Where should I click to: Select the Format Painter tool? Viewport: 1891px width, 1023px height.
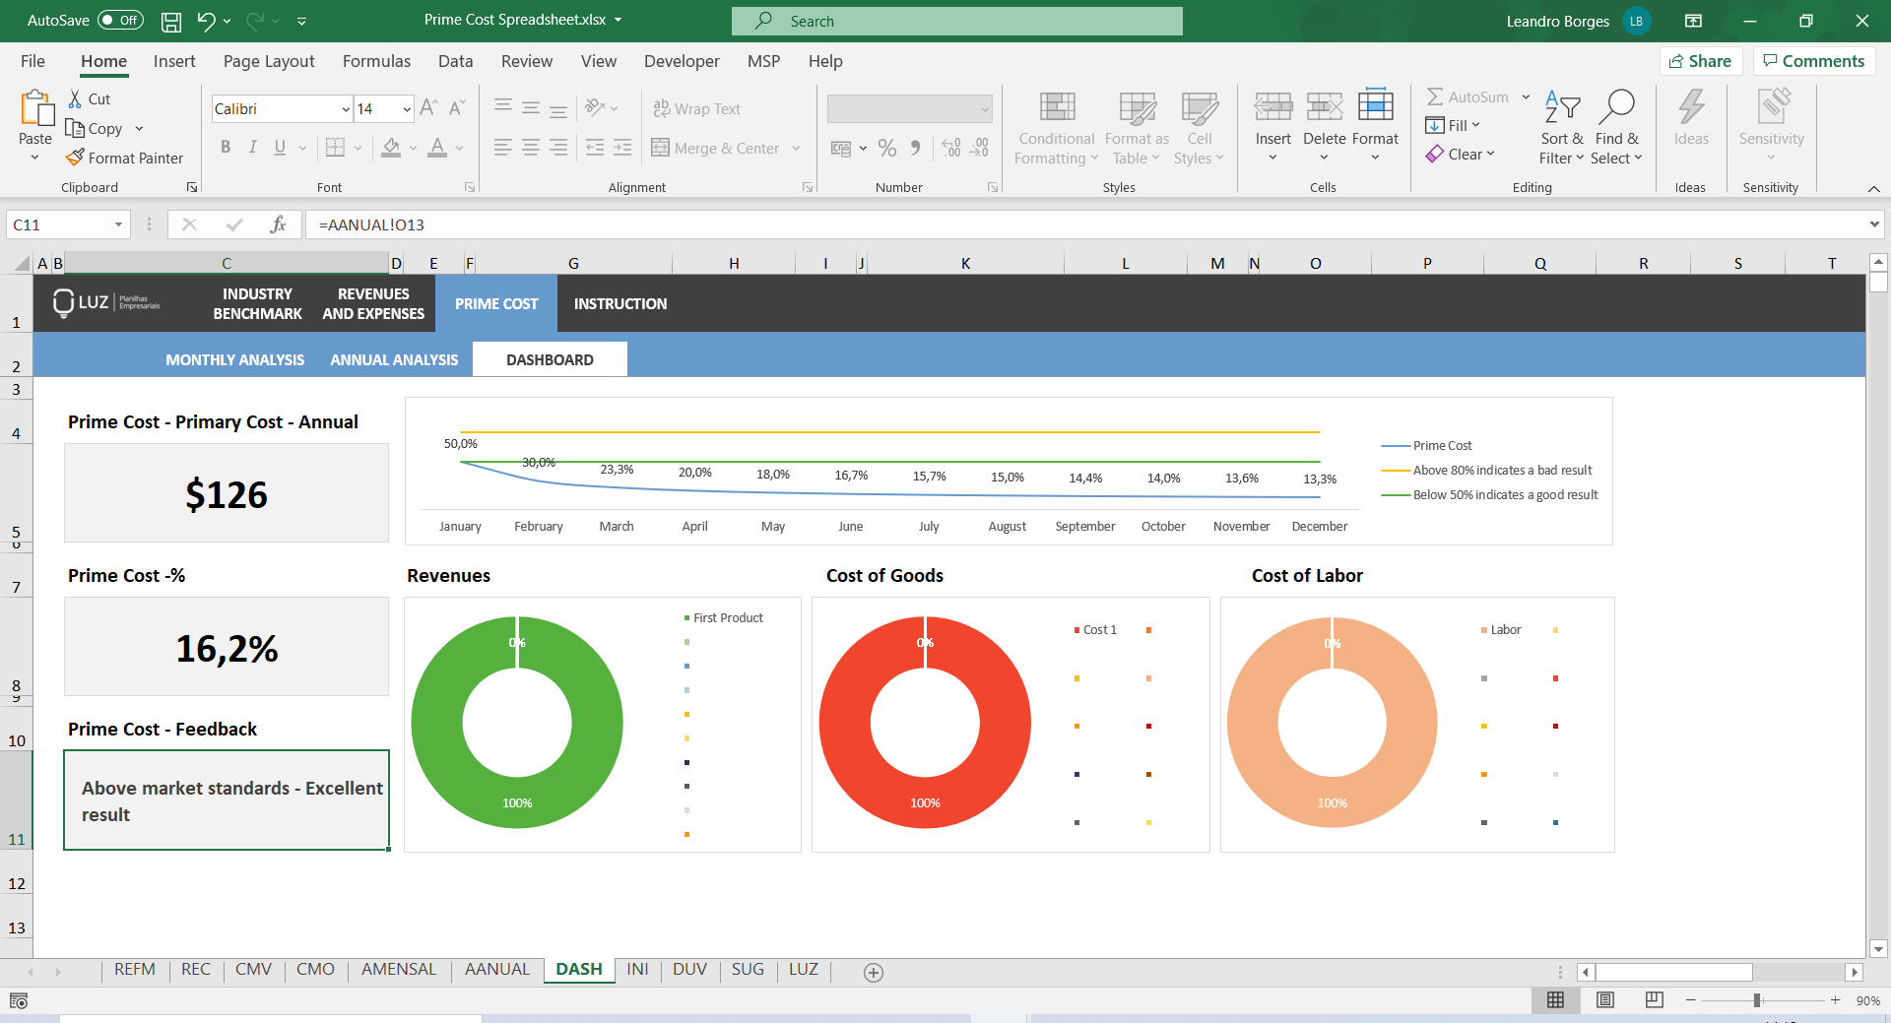(125, 158)
